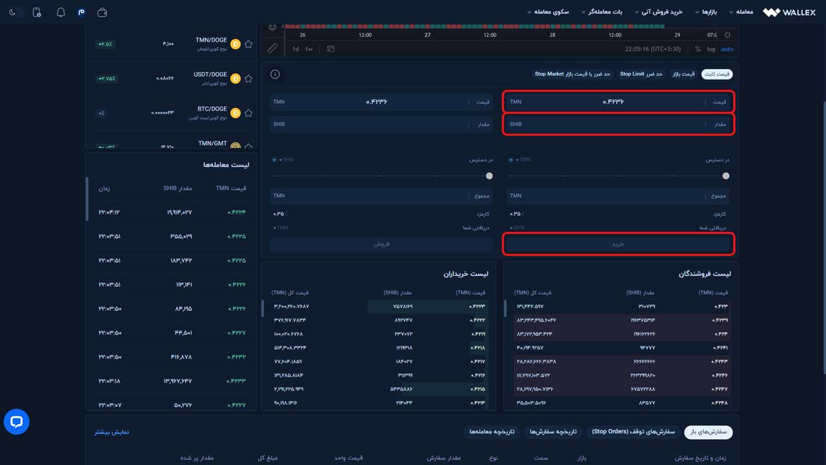826x465 pixels.
Task: Click the buyers list scrollbar
Action: tap(263, 308)
